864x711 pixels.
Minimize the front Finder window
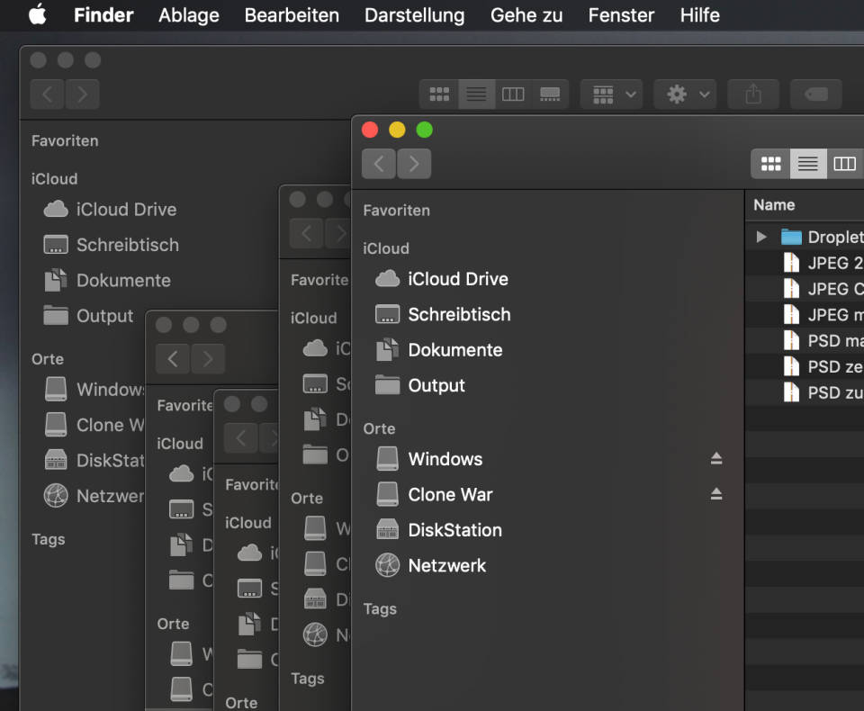(x=397, y=130)
